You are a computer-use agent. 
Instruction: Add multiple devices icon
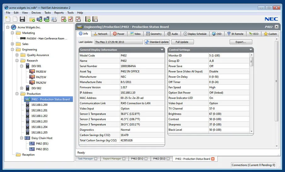tap(47, 19)
